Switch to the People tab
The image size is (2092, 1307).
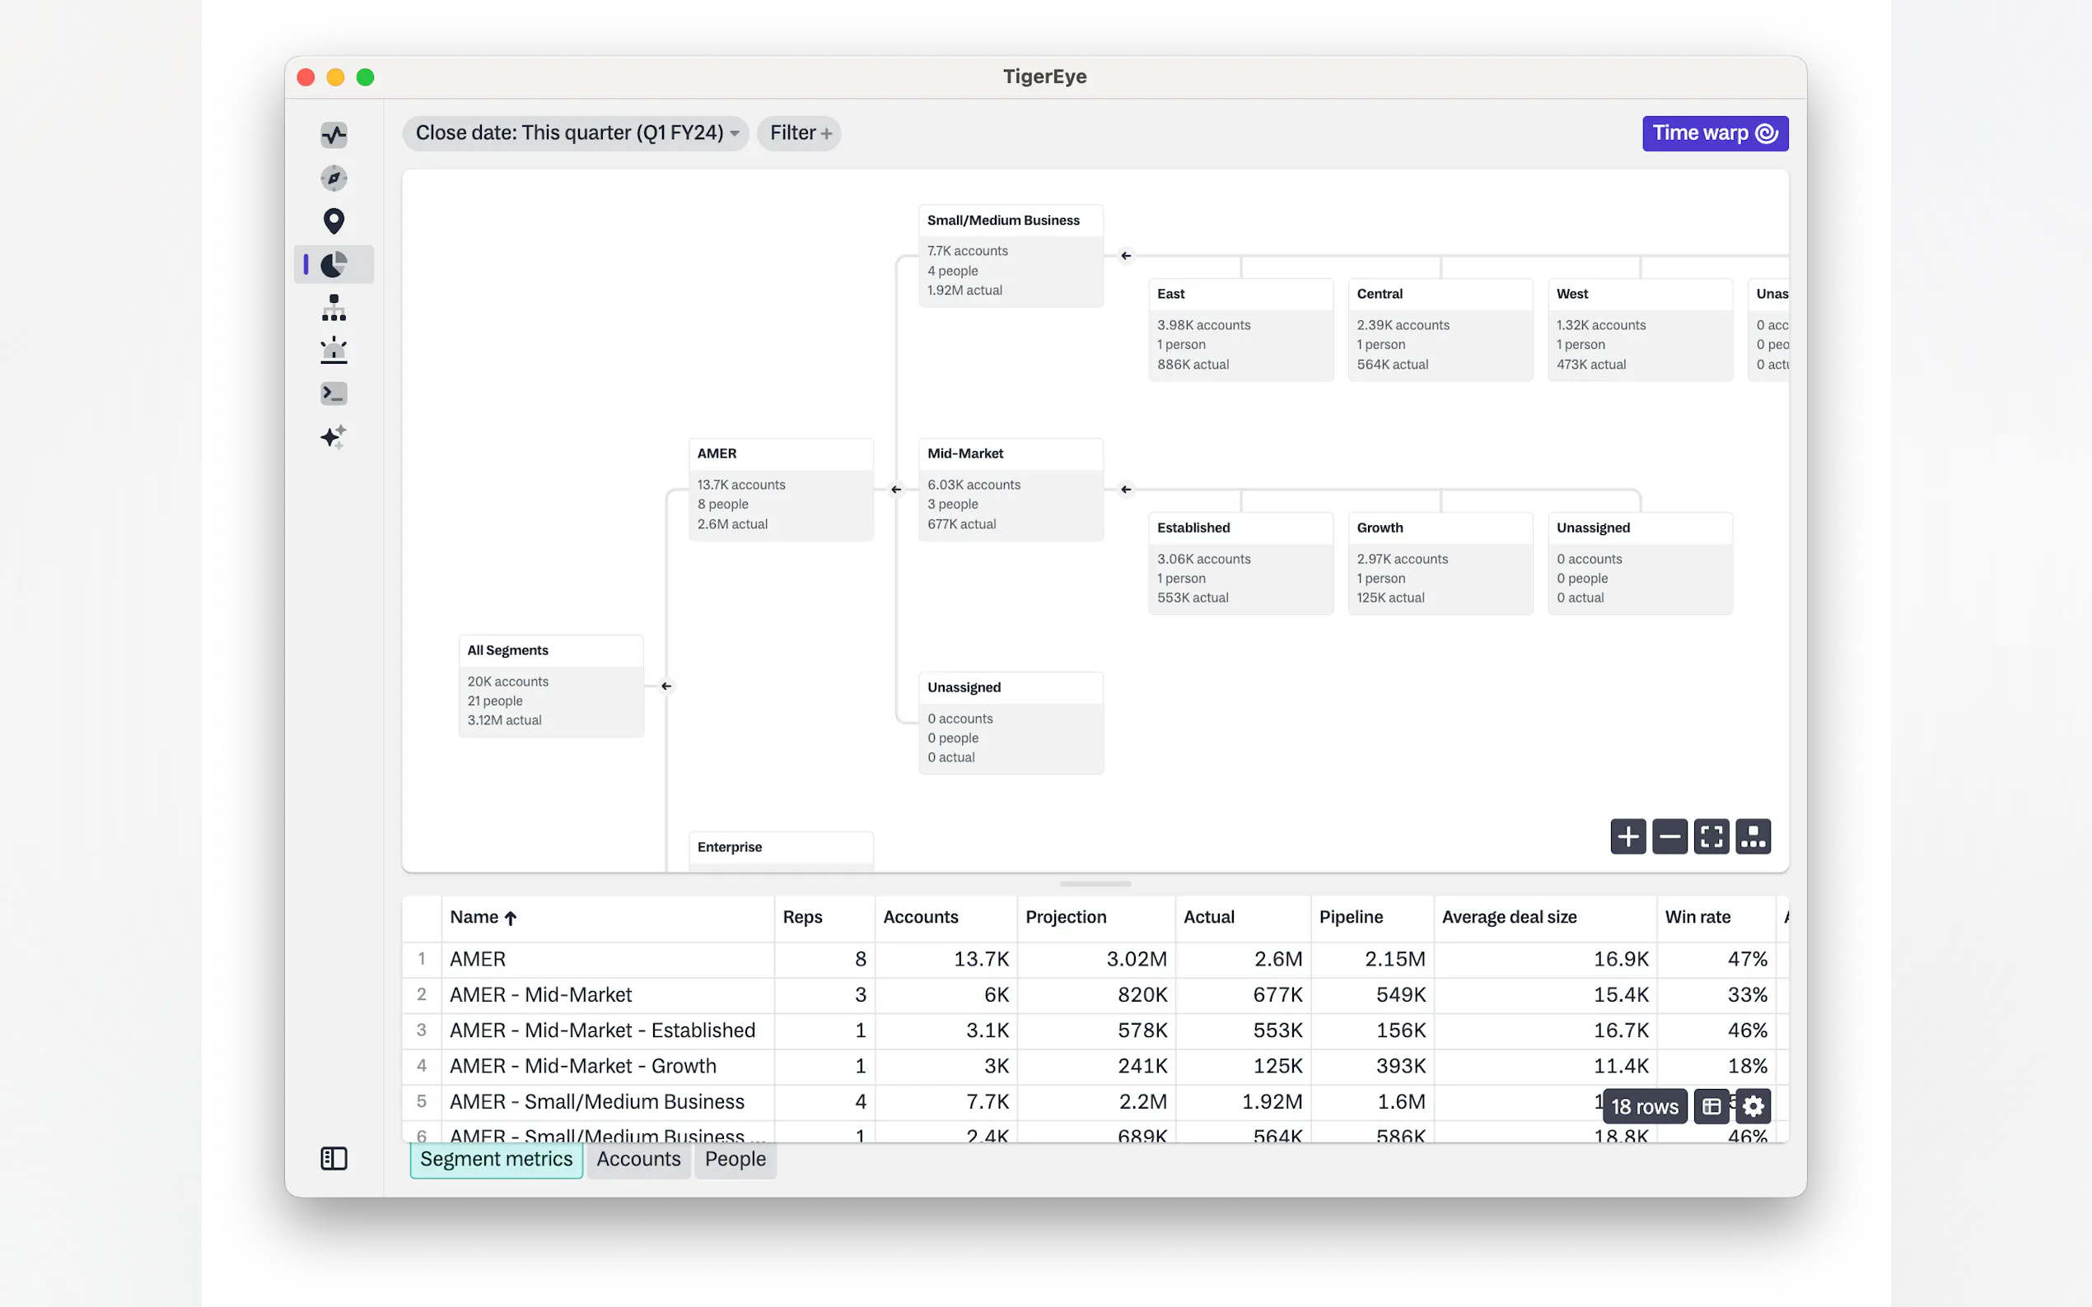[x=734, y=1159]
